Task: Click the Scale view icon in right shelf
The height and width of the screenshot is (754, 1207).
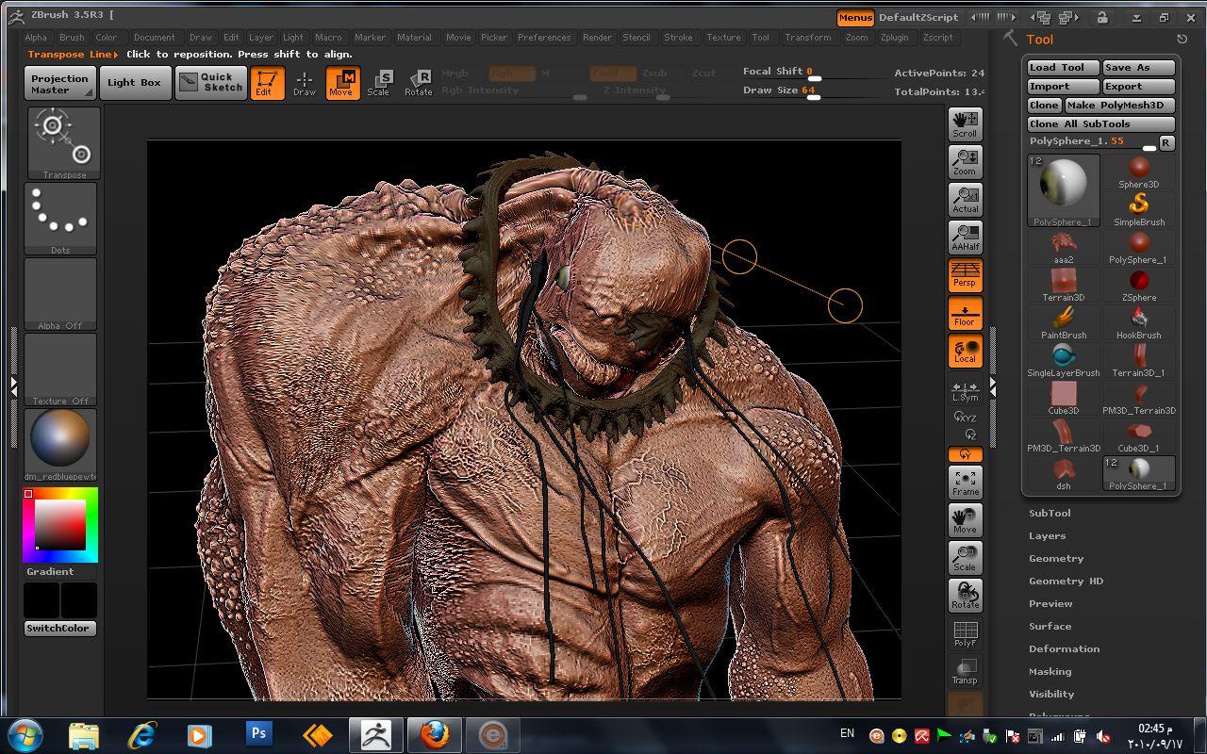Action: 965,557
